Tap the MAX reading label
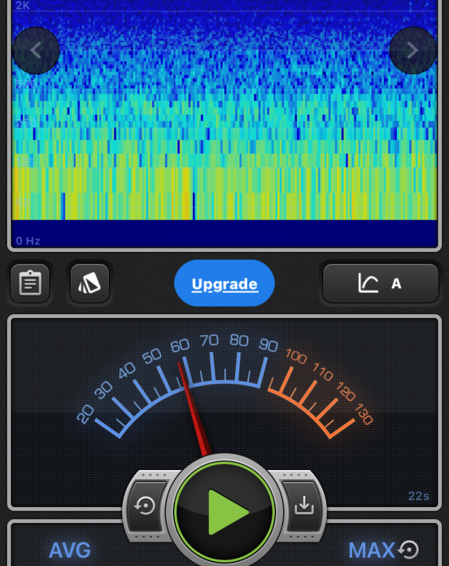 pyautogui.click(x=371, y=550)
